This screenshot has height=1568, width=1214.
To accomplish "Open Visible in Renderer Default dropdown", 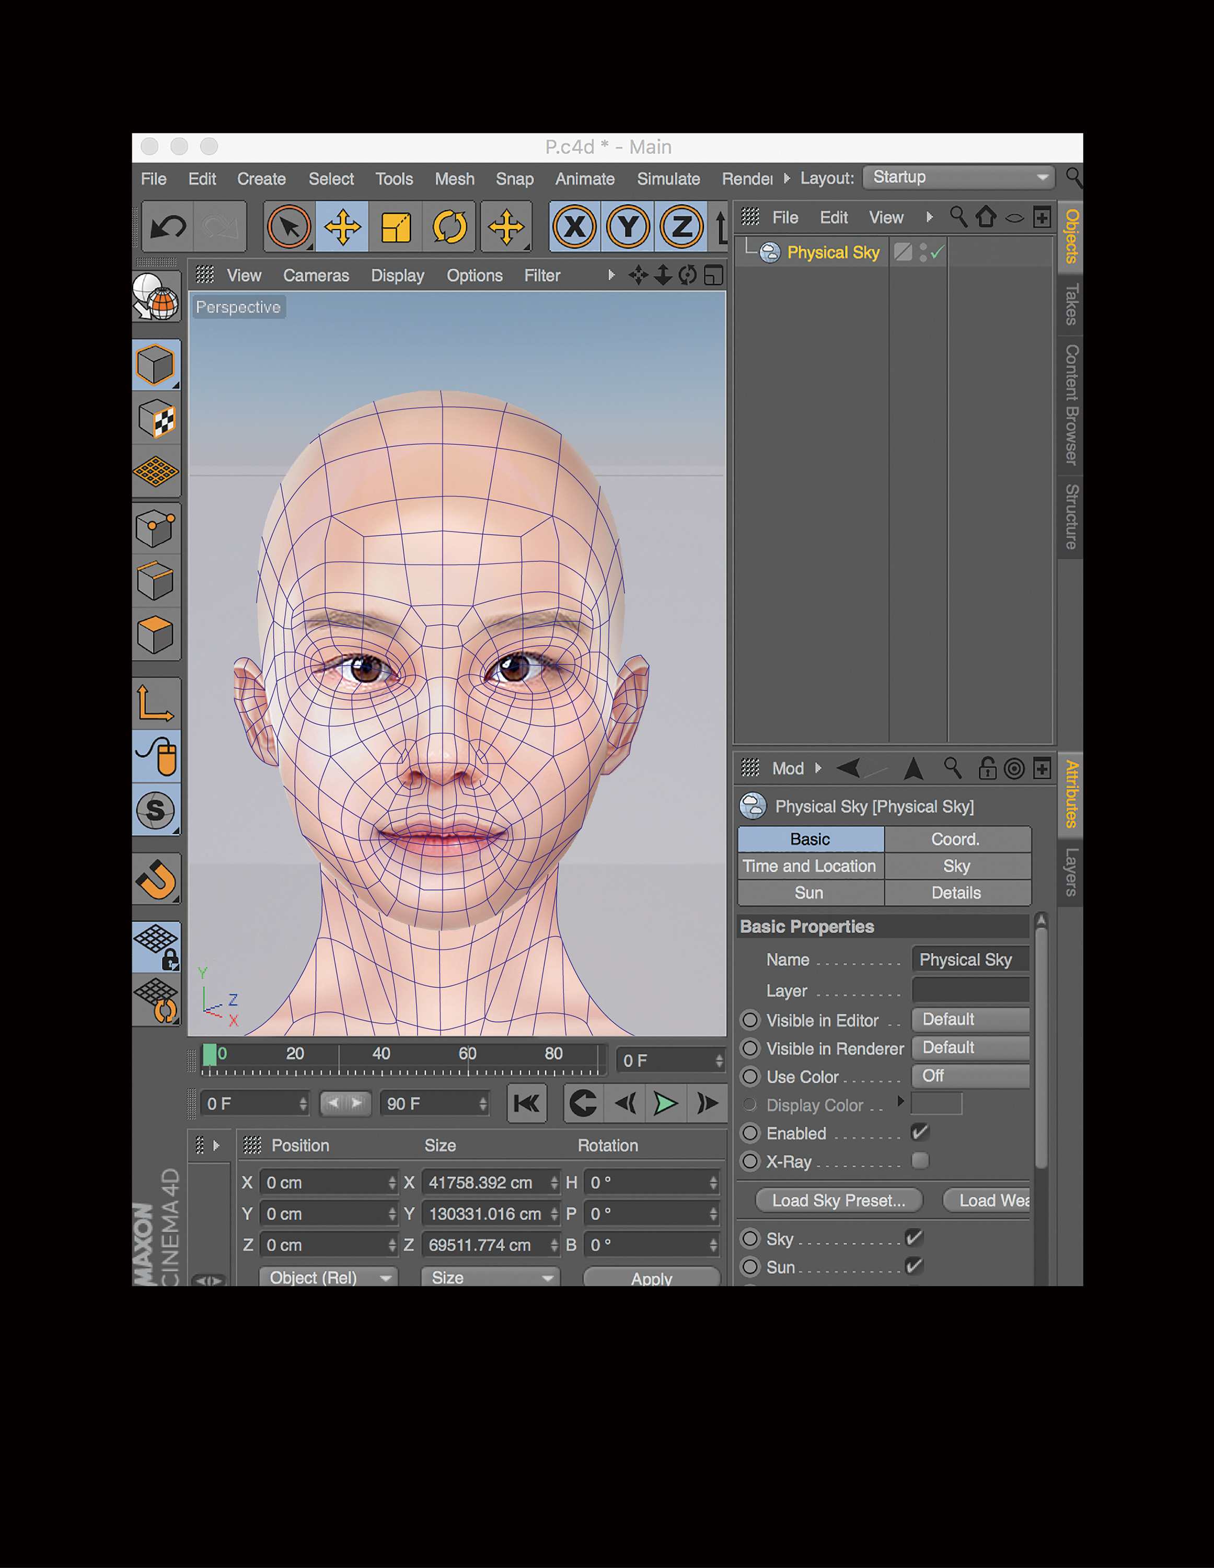I will (970, 1047).
